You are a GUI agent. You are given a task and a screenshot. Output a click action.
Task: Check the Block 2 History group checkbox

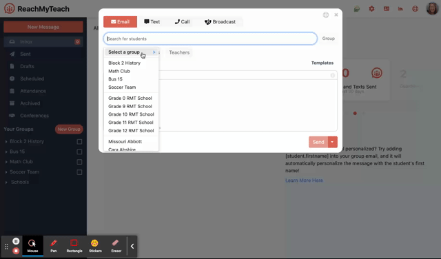coord(79,141)
